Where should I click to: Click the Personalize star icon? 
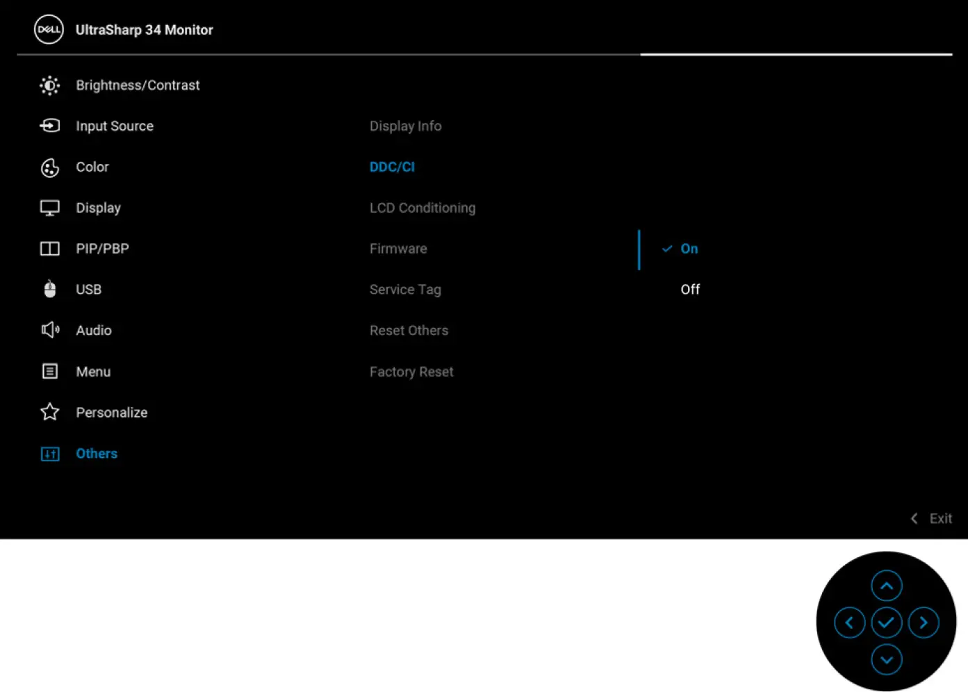(x=49, y=412)
